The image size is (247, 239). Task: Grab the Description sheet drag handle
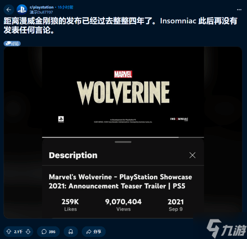[x=123, y=142]
